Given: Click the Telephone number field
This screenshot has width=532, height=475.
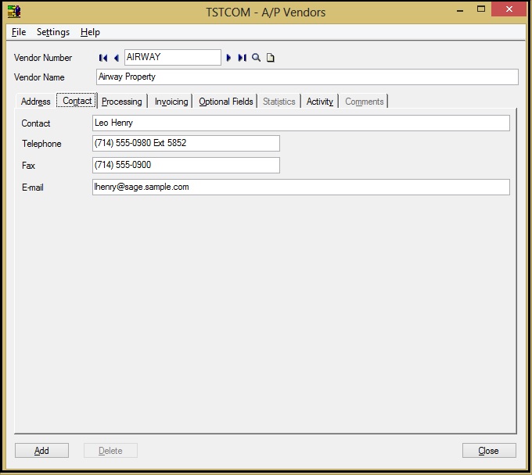Looking at the screenshot, I should [186, 143].
